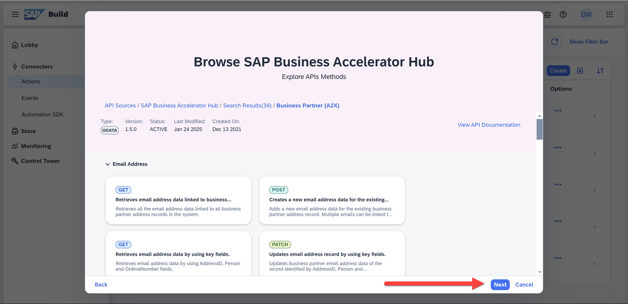Expand fifth table row chevron
This screenshot has width=628, height=304.
click(594, 264)
